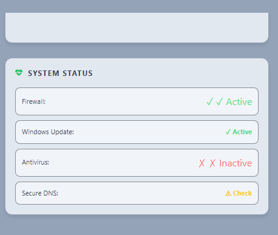This screenshot has height=235, width=278.
Task: Click the first green checkmark beside Firewall
Action: 210,101
